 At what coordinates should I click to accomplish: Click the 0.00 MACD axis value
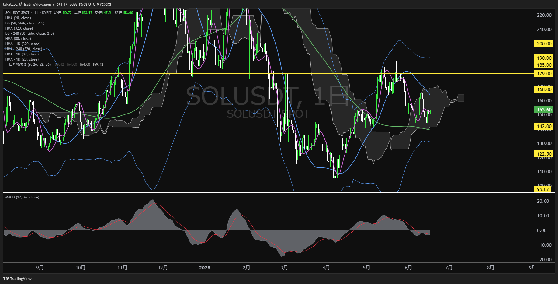(x=542, y=230)
